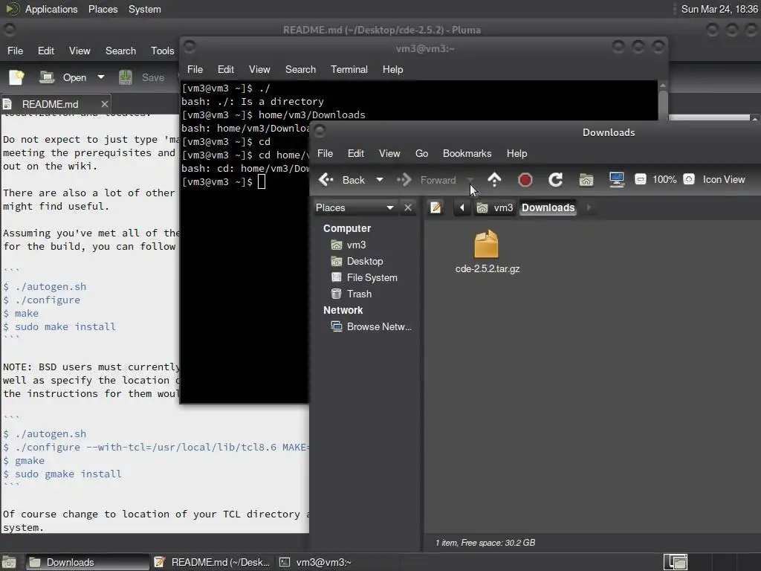The image size is (761, 571).
Task: Open Search menu in Pluma
Action: [121, 51]
